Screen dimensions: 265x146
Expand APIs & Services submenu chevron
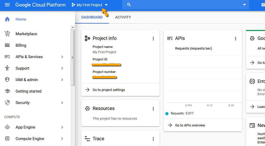(x=62, y=57)
